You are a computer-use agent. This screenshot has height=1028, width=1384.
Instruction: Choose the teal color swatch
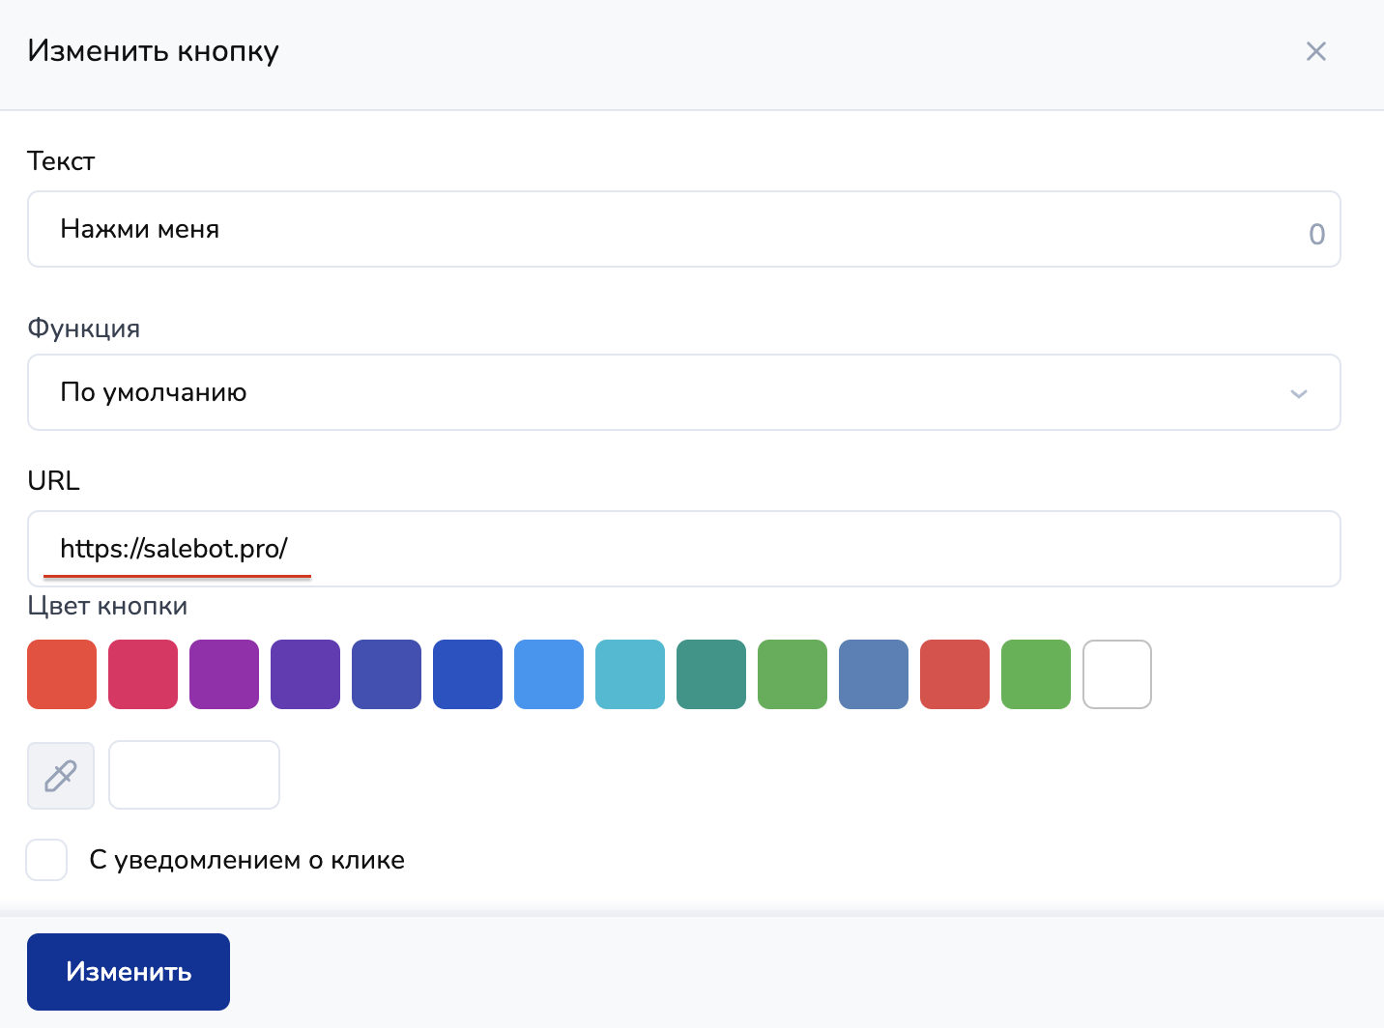click(x=711, y=674)
